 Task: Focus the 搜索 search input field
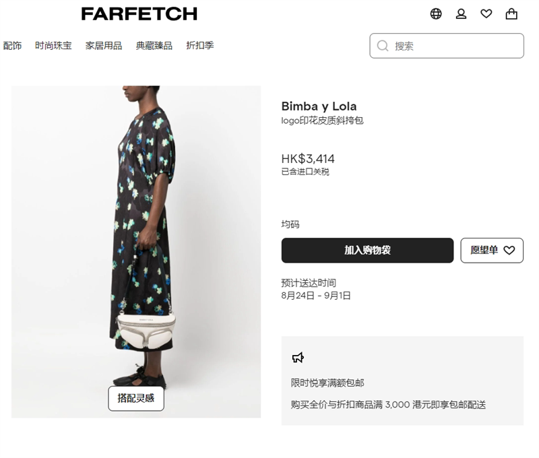click(447, 46)
